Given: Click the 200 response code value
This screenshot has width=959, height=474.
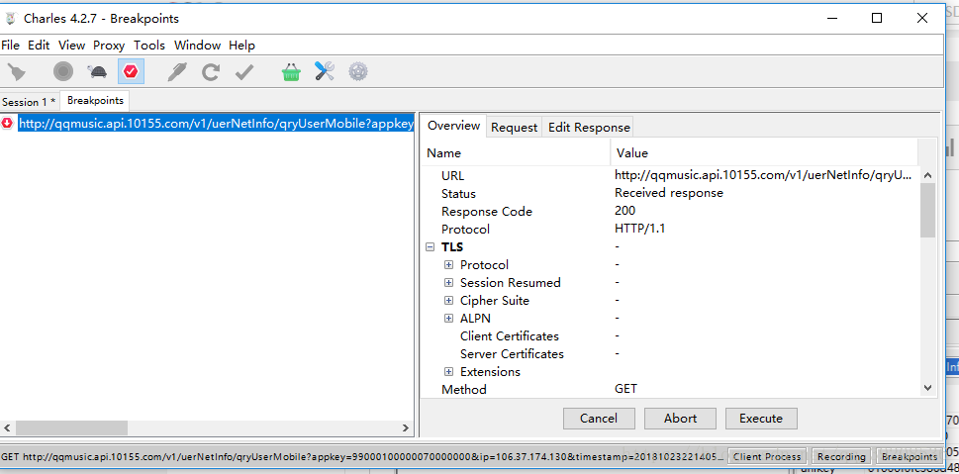Looking at the screenshot, I should [625, 211].
